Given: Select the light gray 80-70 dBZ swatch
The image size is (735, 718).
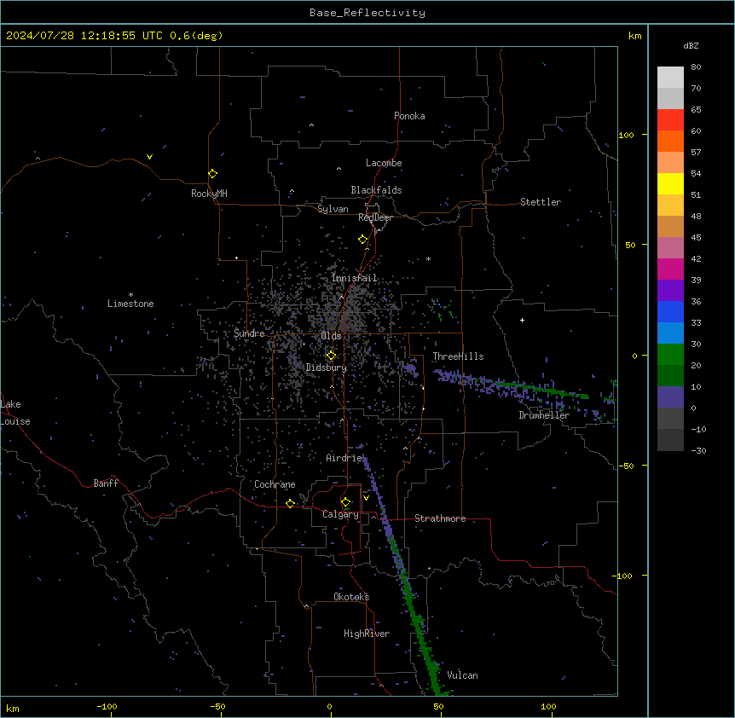Looking at the screenshot, I should coord(670,78).
